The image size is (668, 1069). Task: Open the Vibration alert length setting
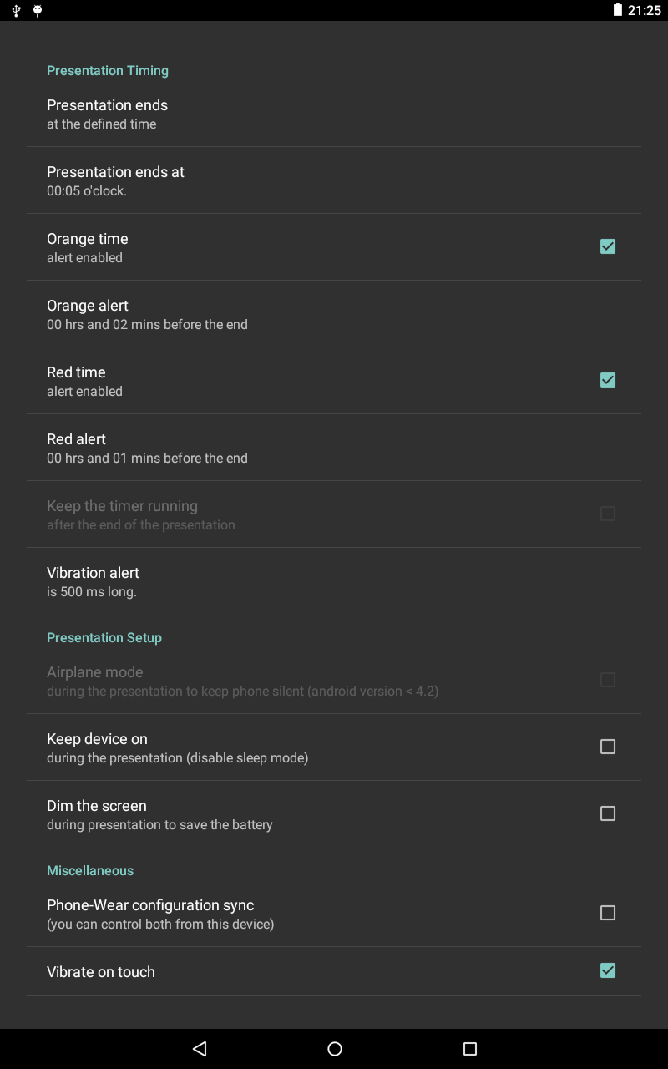(334, 581)
